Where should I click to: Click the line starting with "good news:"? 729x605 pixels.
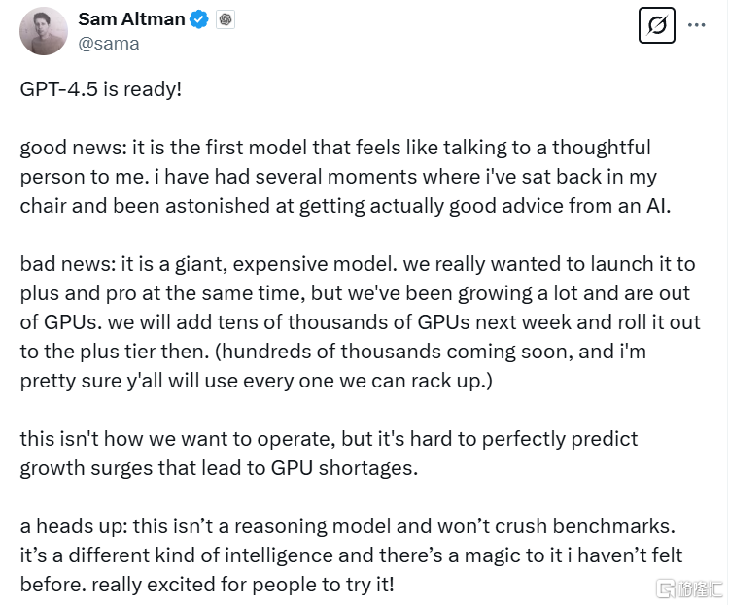tap(335, 148)
